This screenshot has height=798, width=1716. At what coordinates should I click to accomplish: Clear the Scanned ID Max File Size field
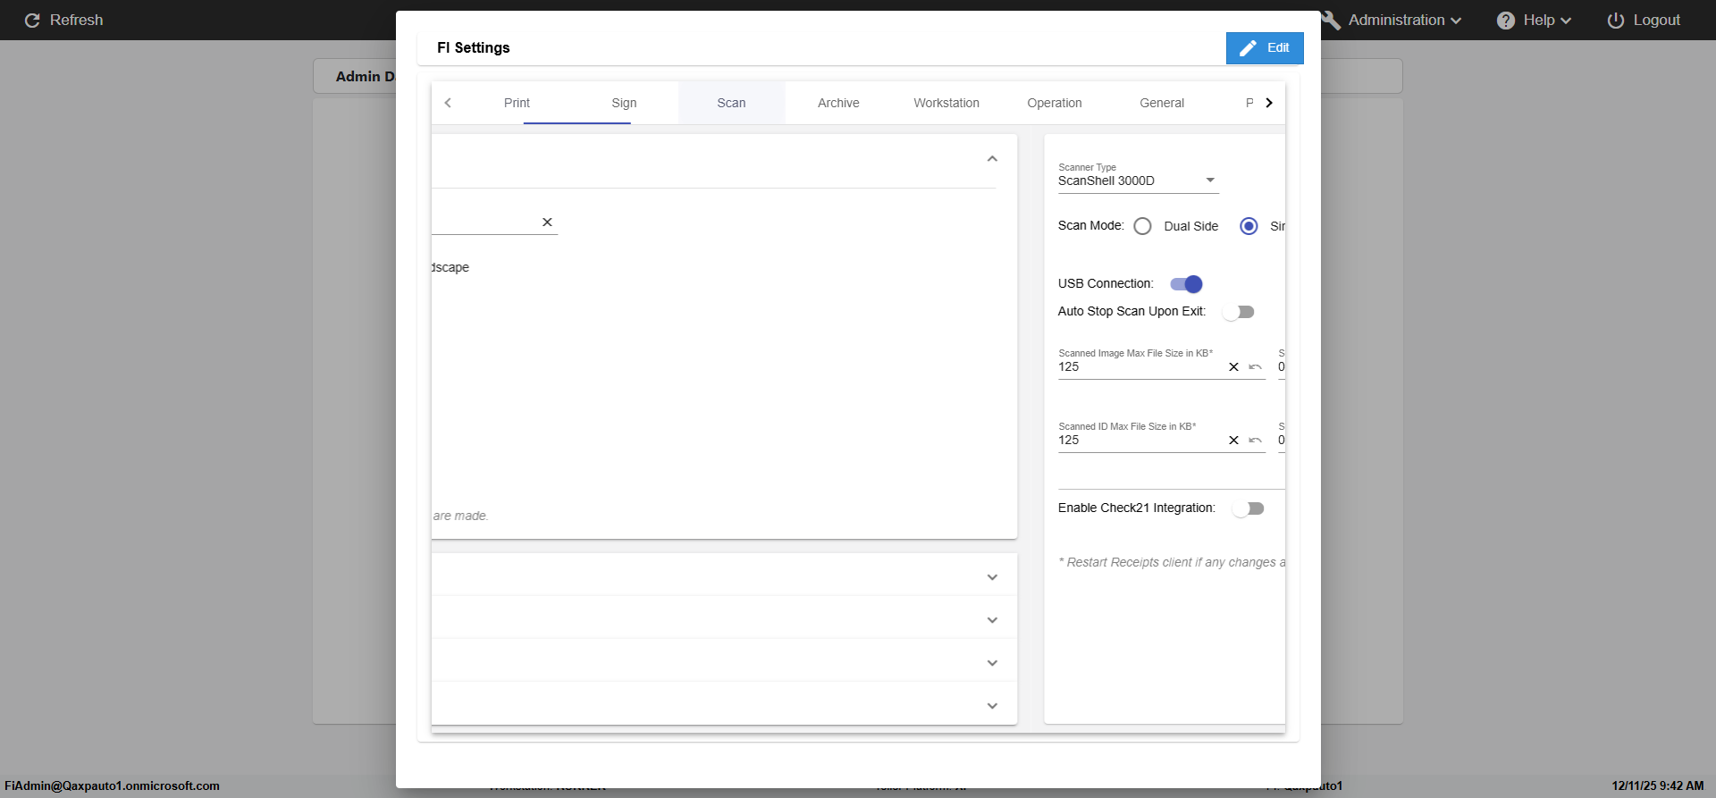coord(1233,441)
